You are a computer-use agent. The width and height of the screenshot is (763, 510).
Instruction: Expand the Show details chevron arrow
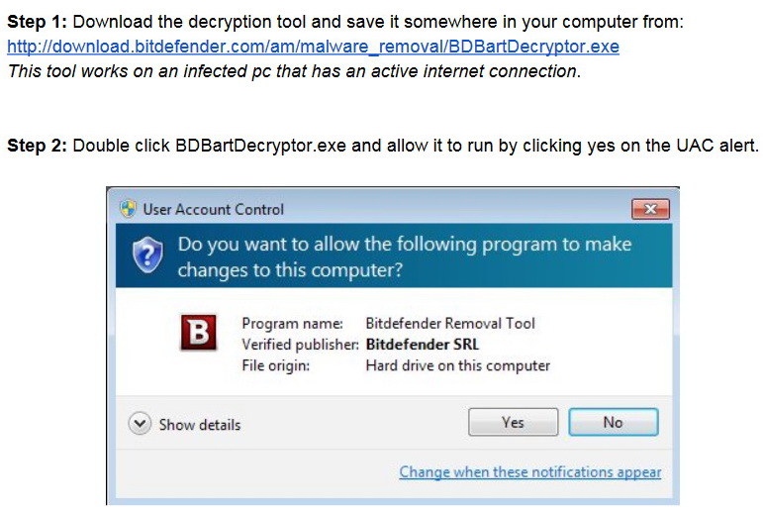pyautogui.click(x=140, y=424)
